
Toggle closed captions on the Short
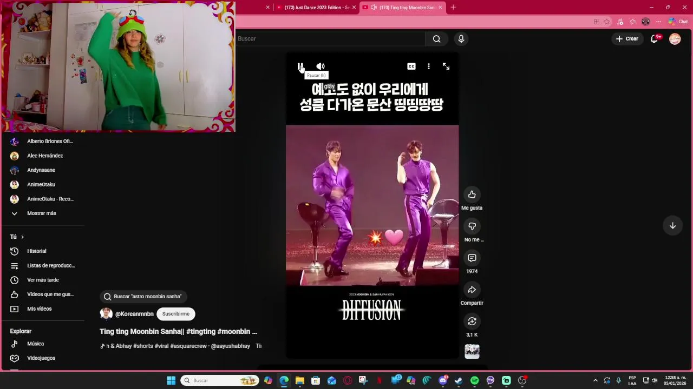coord(411,66)
